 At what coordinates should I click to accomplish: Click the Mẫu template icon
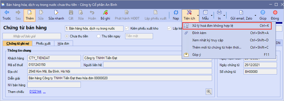click(205, 15)
